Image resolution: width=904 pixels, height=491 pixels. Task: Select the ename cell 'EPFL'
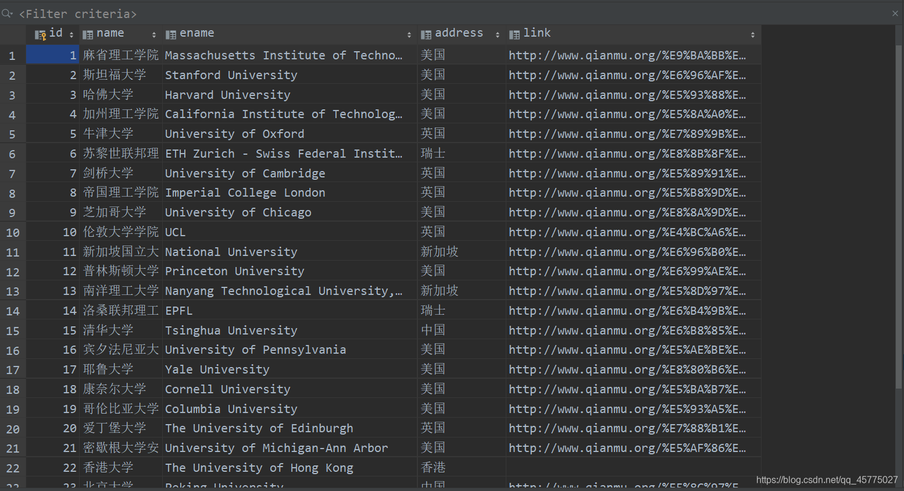[x=290, y=311]
